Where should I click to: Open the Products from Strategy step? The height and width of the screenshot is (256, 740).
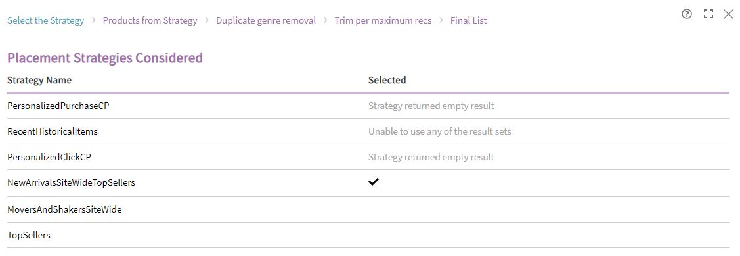(150, 20)
